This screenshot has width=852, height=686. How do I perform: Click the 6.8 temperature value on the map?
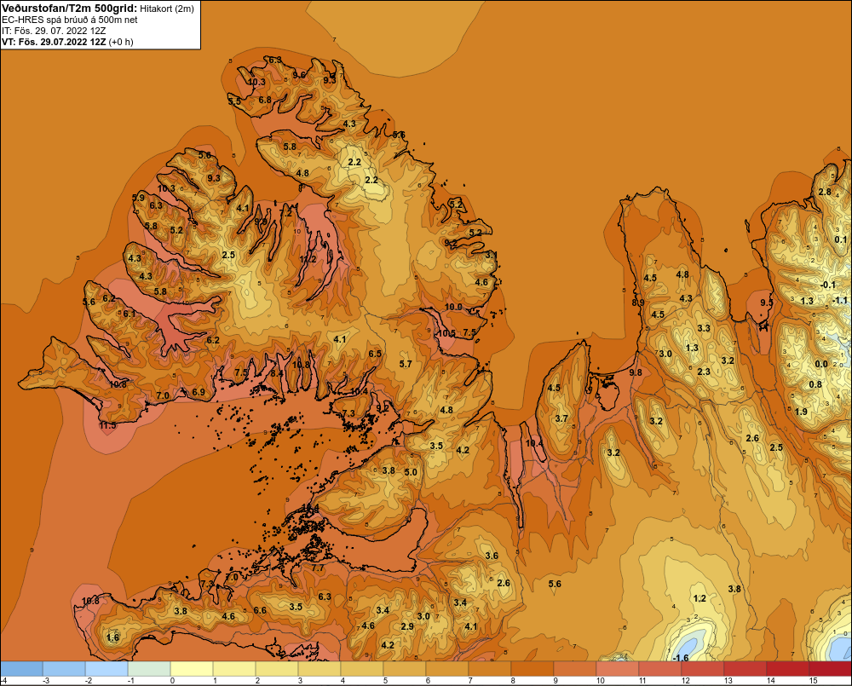point(265,100)
